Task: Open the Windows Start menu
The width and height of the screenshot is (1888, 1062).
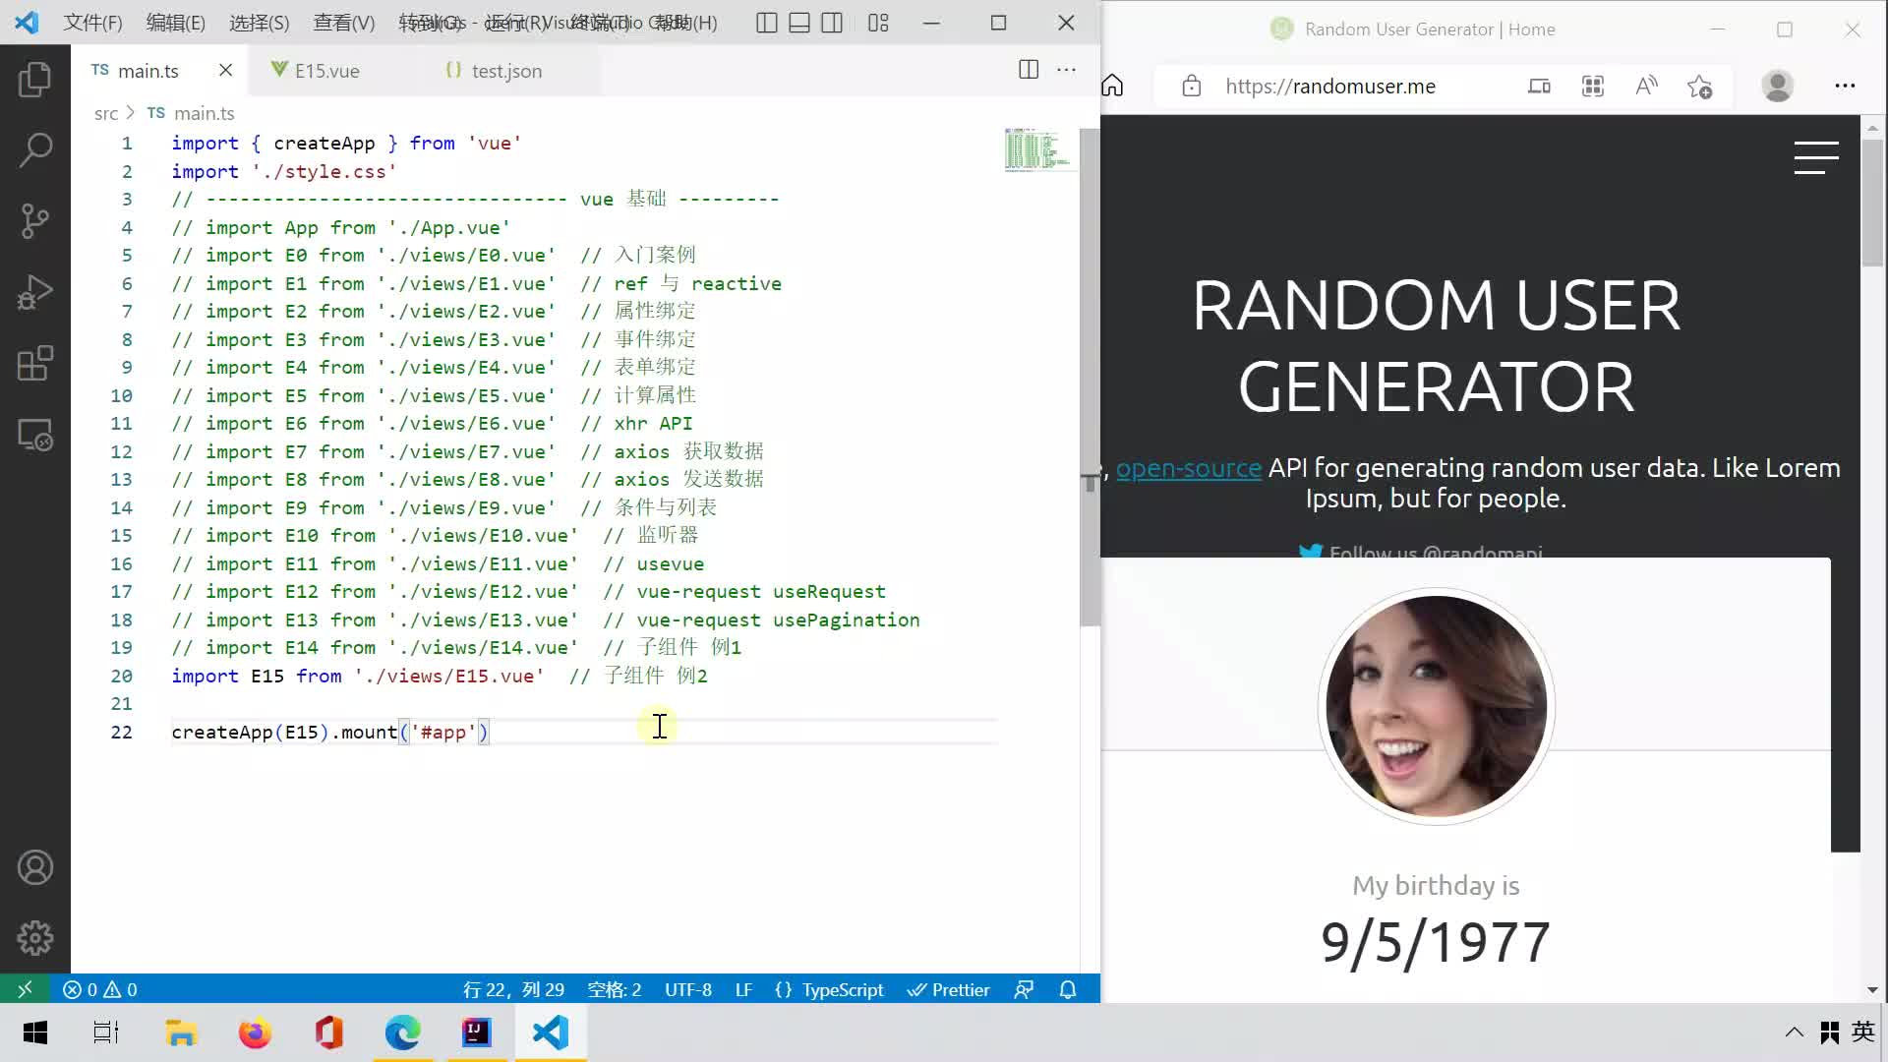Action: [35, 1032]
